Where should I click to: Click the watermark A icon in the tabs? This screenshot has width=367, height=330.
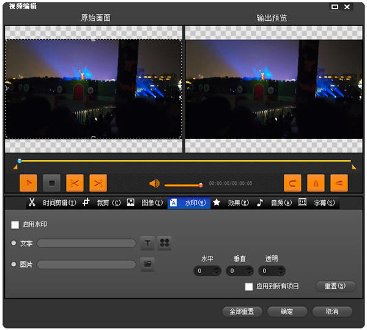[x=174, y=203]
